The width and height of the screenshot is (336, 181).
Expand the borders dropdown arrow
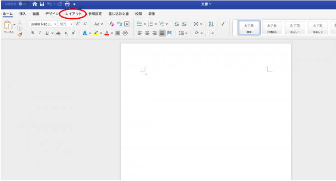[x=213, y=33]
